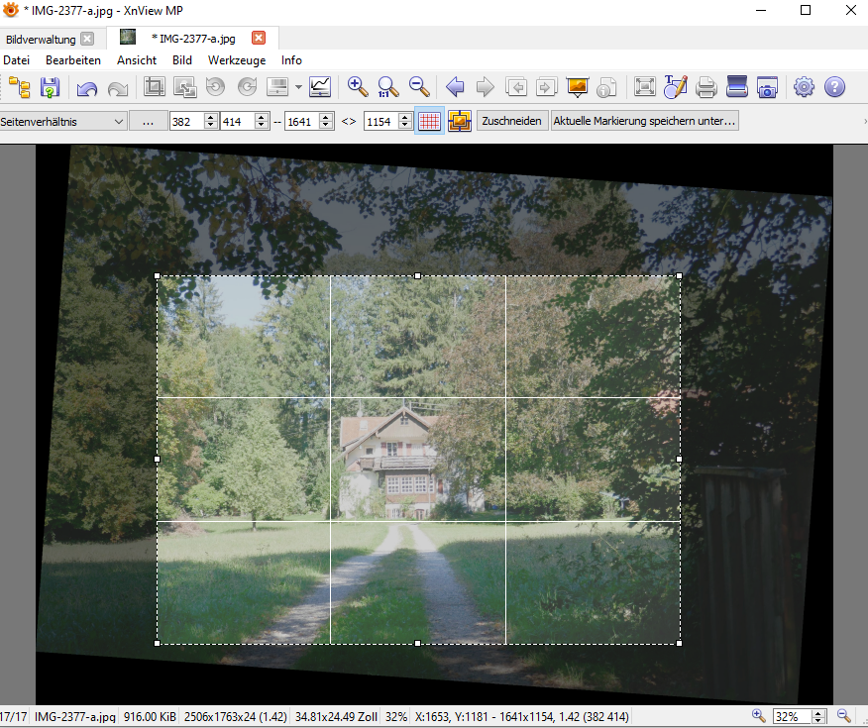Zoom out with the minus magnifier
The height and width of the screenshot is (728, 868).
pos(419,87)
